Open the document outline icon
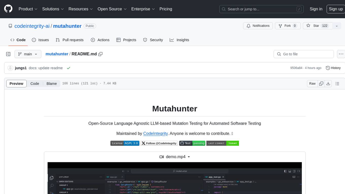This screenshot has height=194, width=345. [x=337, y=84]
